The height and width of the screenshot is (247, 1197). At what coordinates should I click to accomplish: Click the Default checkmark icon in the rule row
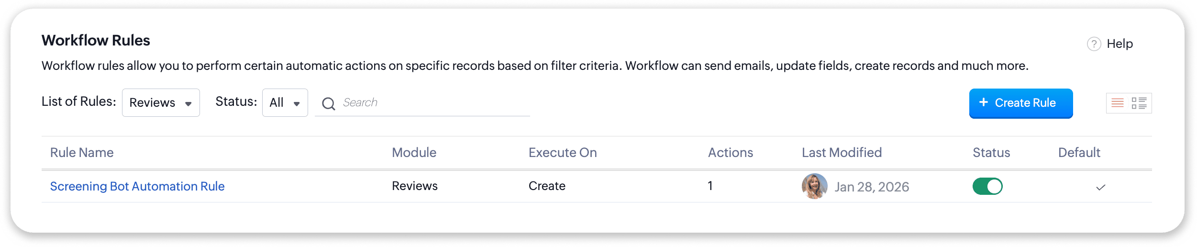pyautogui.click(x=1100, y=187)
